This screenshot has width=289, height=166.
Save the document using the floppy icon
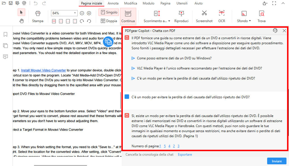tap(10, 3)
